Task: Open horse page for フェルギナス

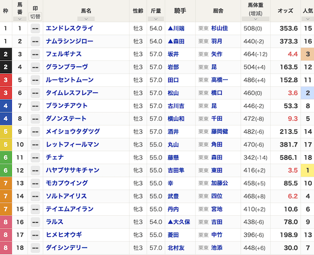Action: click(x=63, y=54)
